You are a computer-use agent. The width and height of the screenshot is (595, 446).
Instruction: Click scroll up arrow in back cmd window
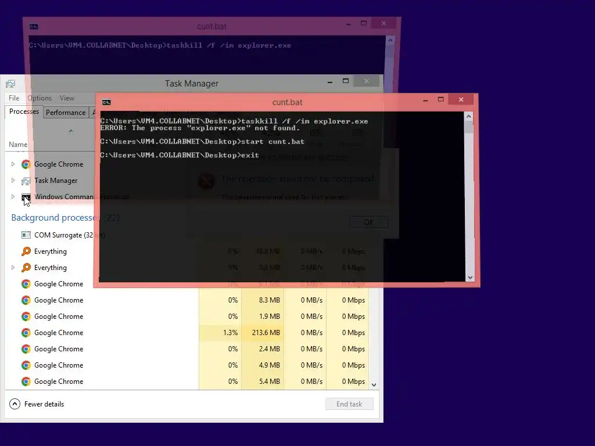(x=390, y=40)
